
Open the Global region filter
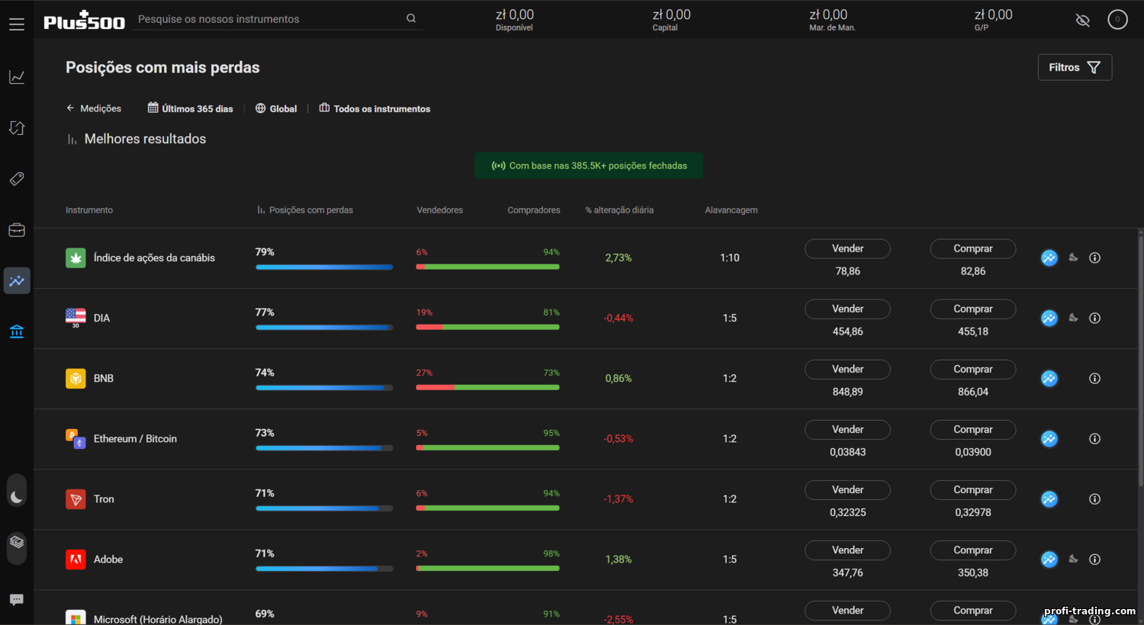(x=276, y=109)
